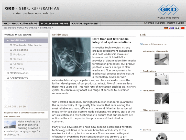Select the UK English flag icon
Image resolution: width=186 pixels, height=140 pixels.
[172, 28]
